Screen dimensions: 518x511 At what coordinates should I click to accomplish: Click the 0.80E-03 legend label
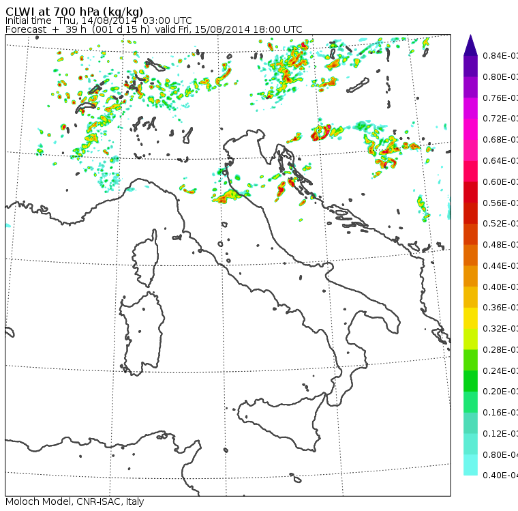[500, 76]
